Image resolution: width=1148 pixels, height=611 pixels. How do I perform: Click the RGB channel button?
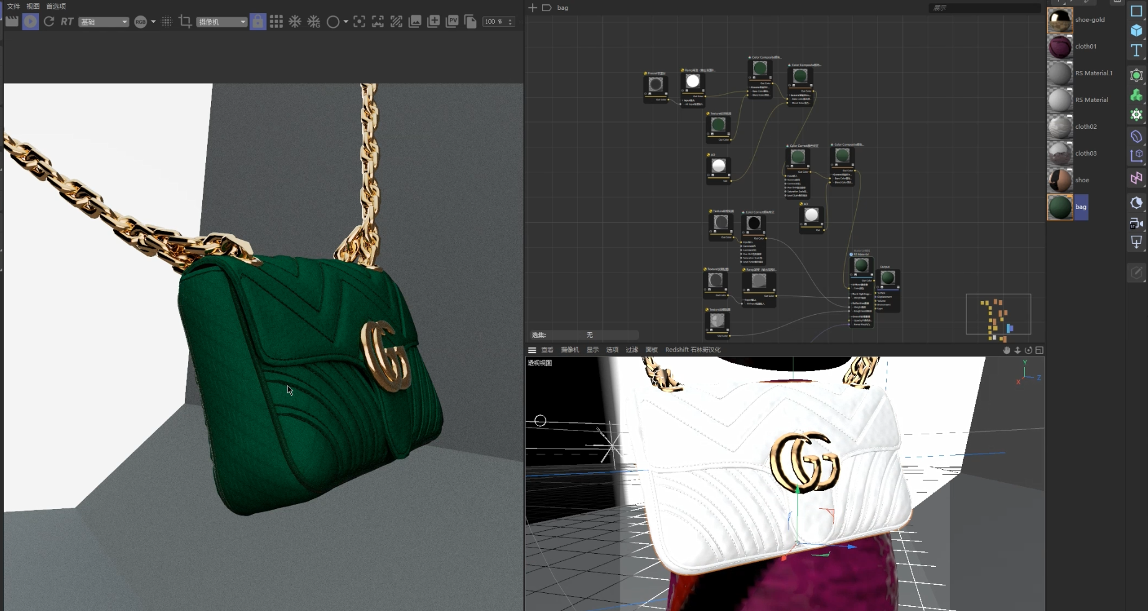click(141, 22)
